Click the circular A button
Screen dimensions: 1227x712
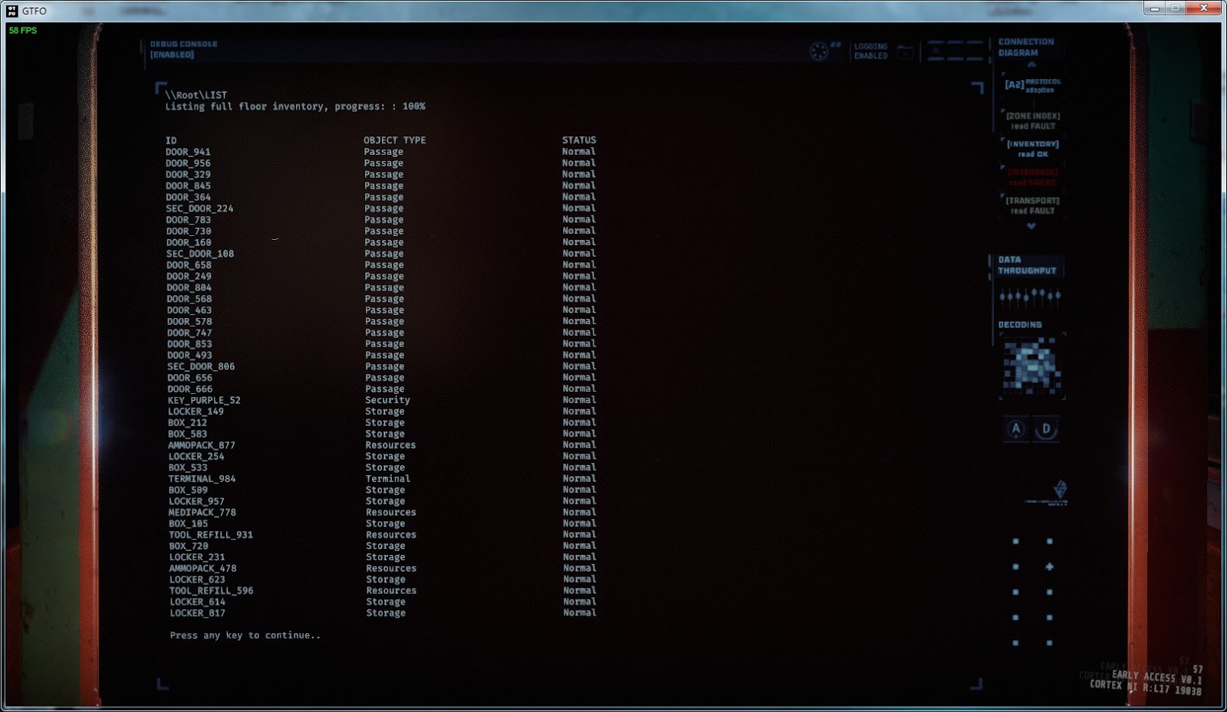[x=1016, y=429]
